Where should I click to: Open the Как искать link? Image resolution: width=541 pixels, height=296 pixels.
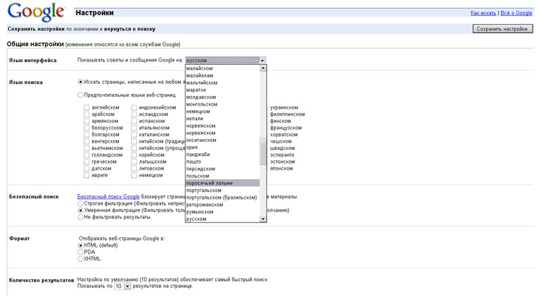click(484, 13)
